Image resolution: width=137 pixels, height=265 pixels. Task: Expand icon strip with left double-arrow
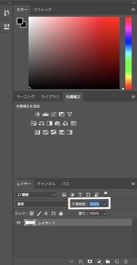(x=10, y=3)
